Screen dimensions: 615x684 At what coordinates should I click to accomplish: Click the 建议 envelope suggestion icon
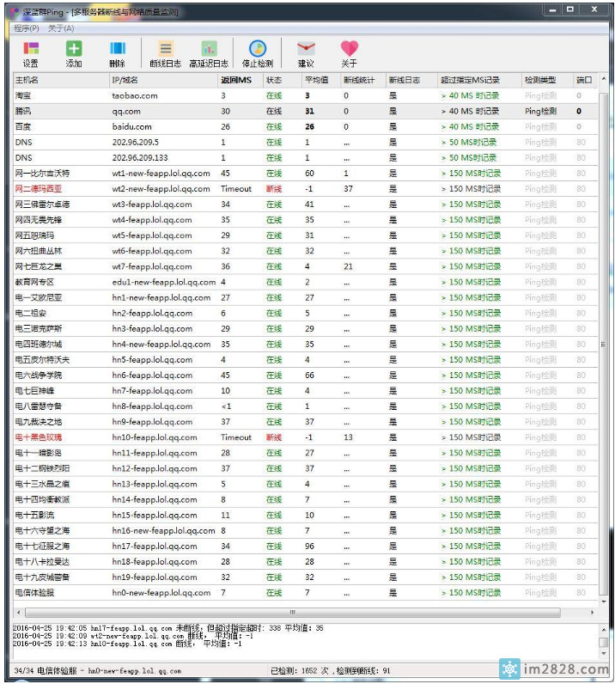[306, 50]
